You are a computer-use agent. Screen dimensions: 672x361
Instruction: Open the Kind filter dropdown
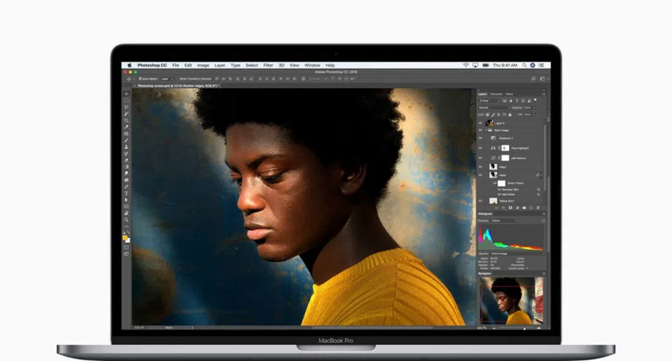489,101
